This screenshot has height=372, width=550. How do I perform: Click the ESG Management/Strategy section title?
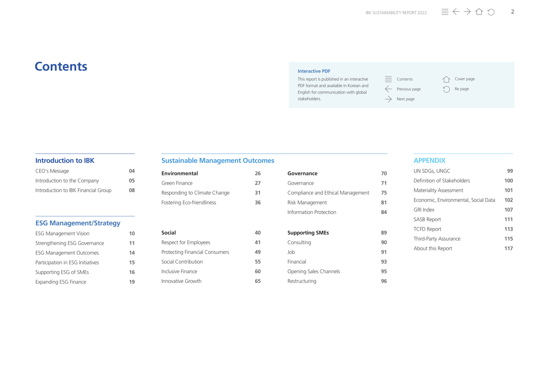point(78,223)
